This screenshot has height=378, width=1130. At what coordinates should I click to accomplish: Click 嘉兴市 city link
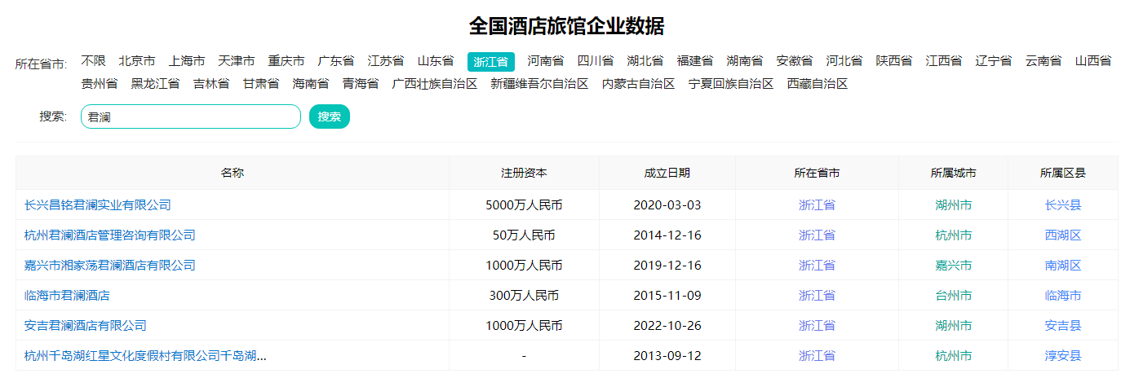click(x=954, y=265)
